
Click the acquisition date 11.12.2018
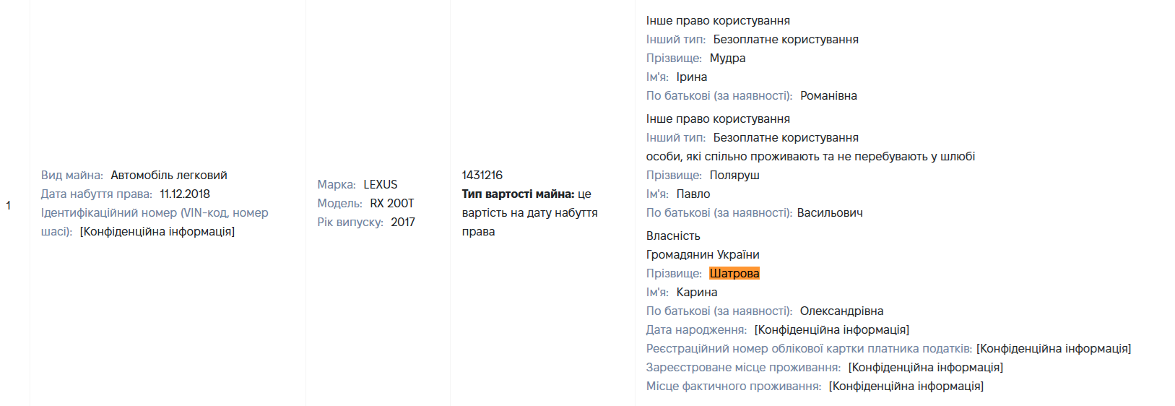(x=185, y=194)
